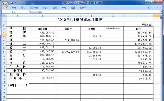Screen dimensions: 164x101
Task: Select the cell labeled 精炼
Action: [x=18, y=36]
